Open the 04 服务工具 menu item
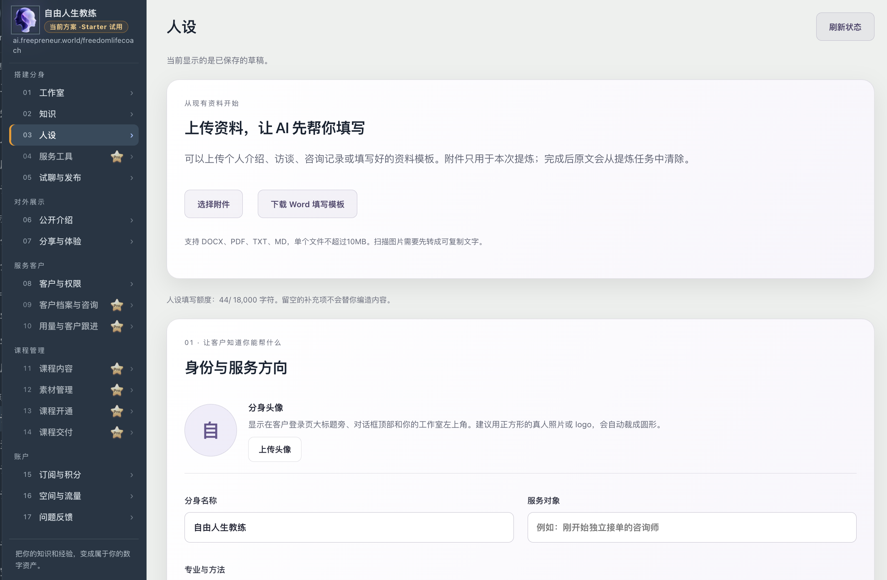This screenshot has height=580, width=887. coord(74,156)
